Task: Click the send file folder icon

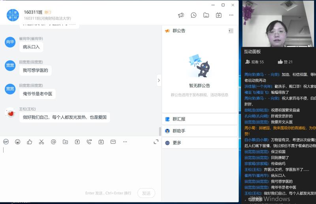Action: 65,142
